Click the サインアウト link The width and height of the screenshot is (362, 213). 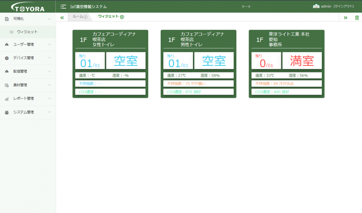click(x=344, y=6)
